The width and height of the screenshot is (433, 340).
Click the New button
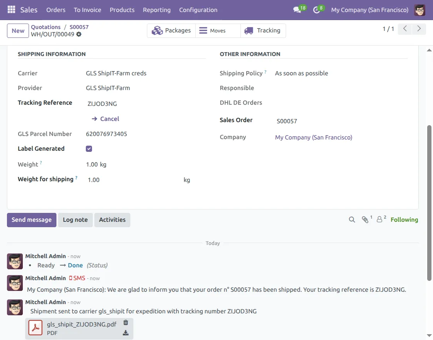[x=18, y=31]
